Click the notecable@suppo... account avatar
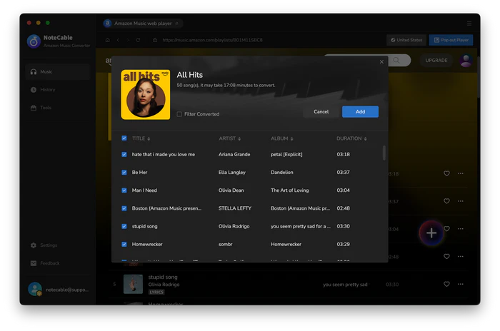The width and height of the screenshot is (500, 331). 35,289
